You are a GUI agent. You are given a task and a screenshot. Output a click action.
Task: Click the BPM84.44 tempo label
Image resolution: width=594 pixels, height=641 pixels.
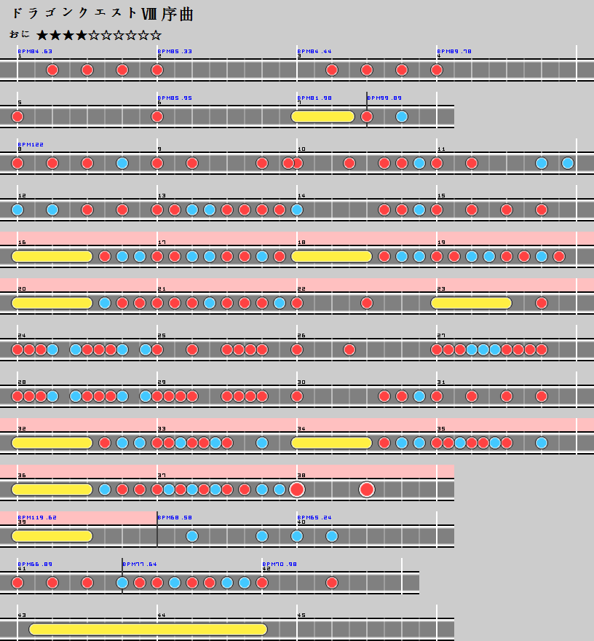click(314, 51)
